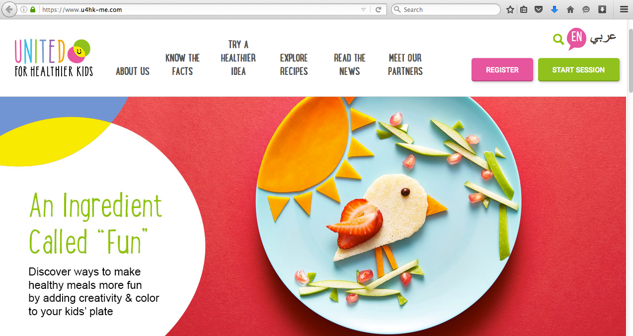The image size is (633, 336).
Task: Open the search engine dropdown magnifier
Action: [397, 9]
